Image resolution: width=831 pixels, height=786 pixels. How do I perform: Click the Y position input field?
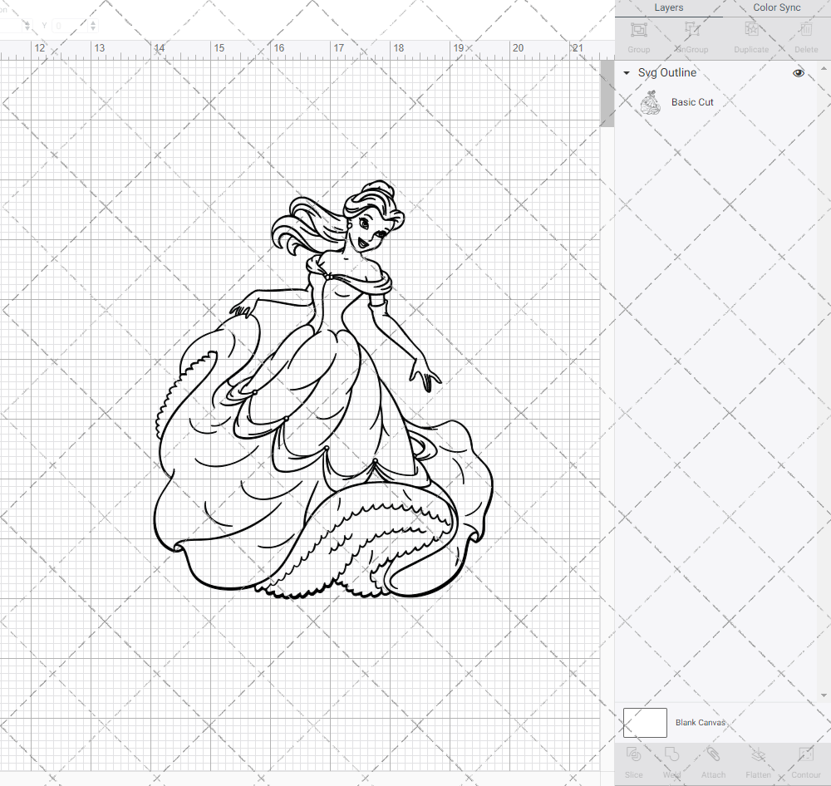click(70, 26)
